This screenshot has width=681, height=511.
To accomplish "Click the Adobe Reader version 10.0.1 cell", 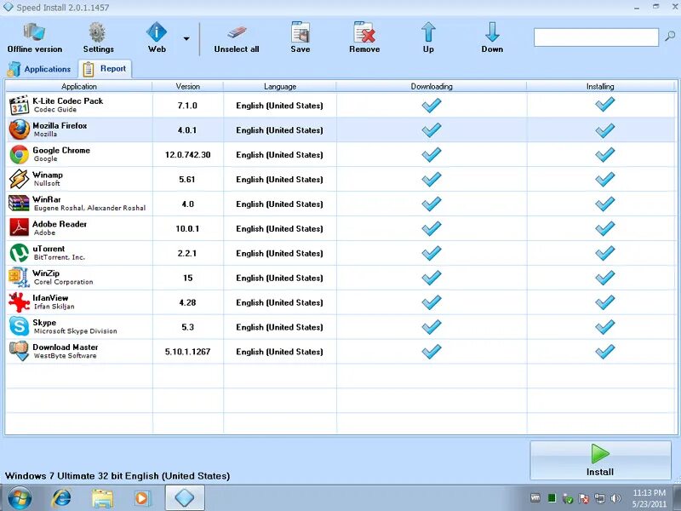I will click(187, 228).
